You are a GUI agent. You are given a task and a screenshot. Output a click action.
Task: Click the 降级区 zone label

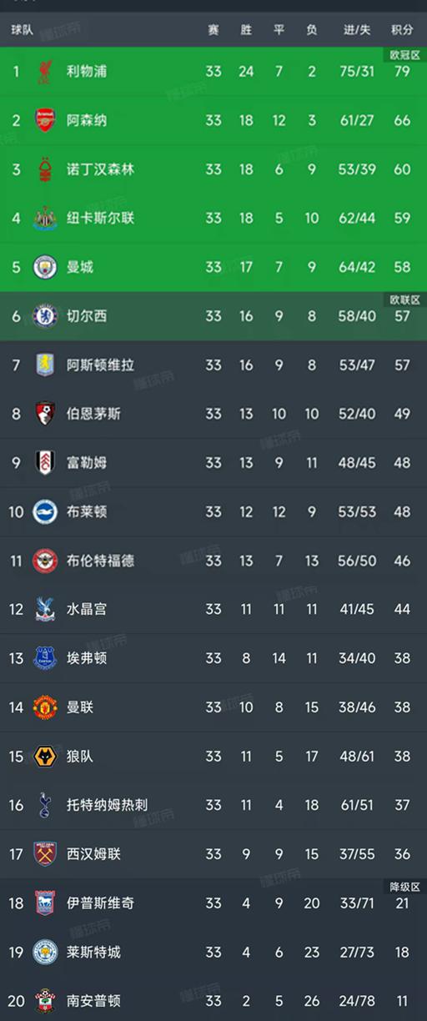(404, 886)
